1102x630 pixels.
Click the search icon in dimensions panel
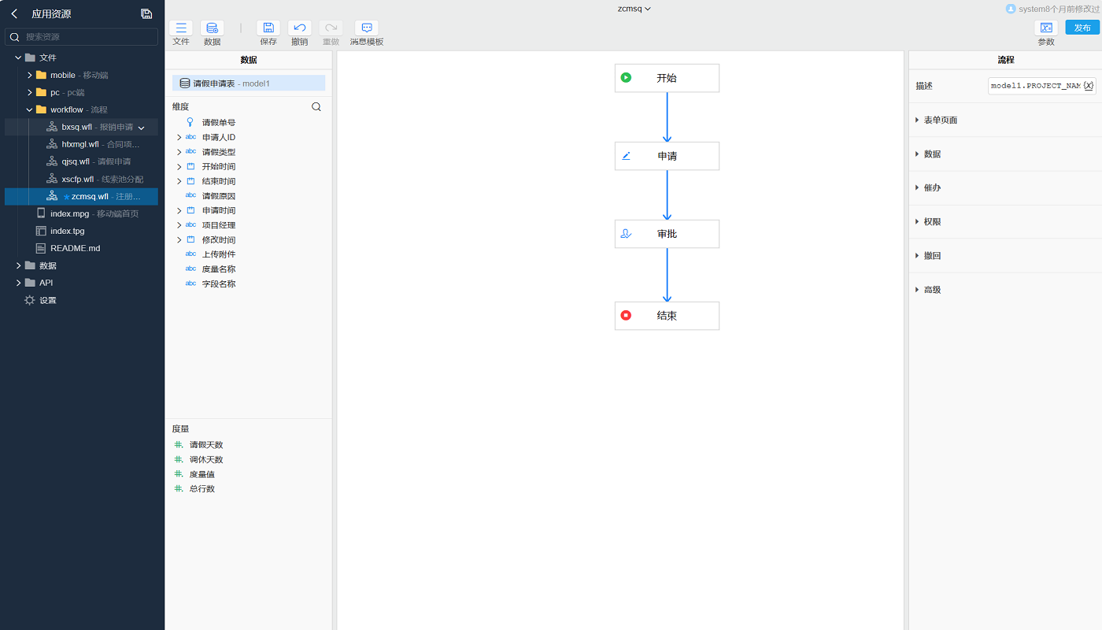pyautogui.click(x=316, y=107)
